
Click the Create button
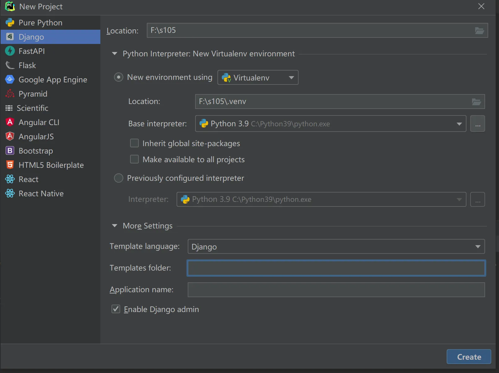pos(469,357)
